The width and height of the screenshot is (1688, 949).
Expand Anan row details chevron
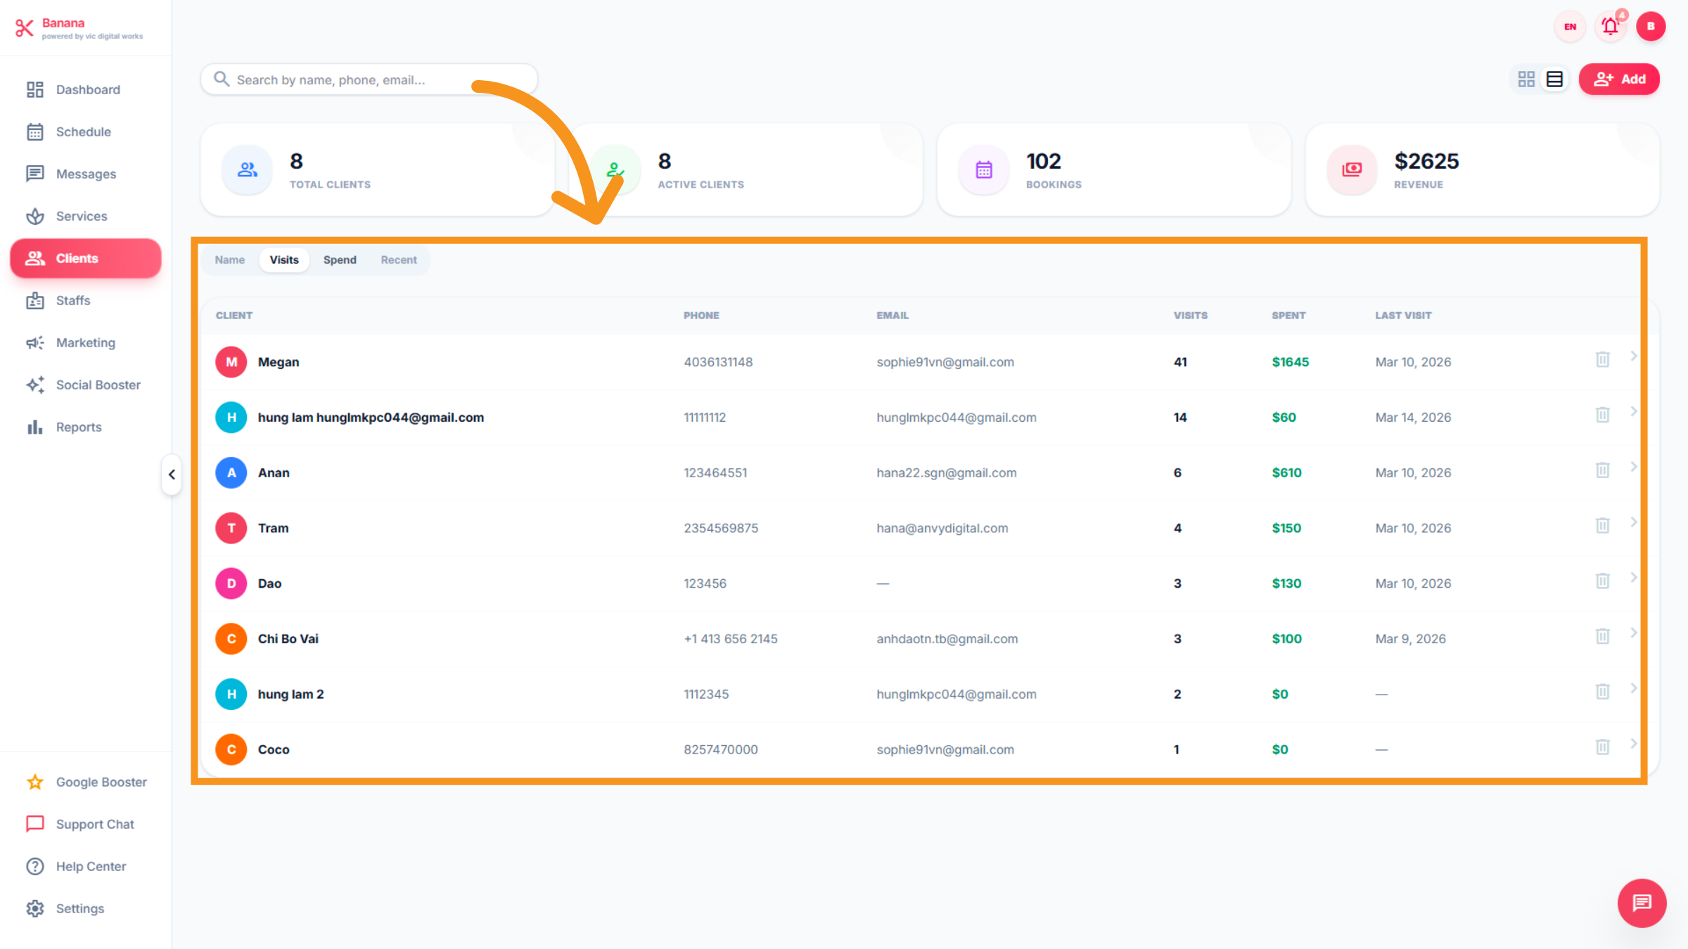tap(1633, 467)
